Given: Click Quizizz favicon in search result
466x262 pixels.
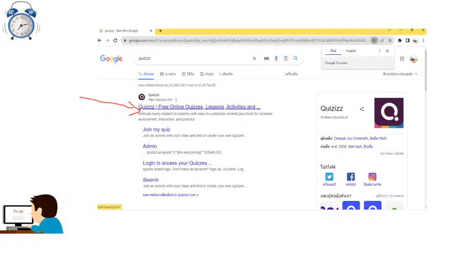Looking at the screenshot, I should 142,97.
